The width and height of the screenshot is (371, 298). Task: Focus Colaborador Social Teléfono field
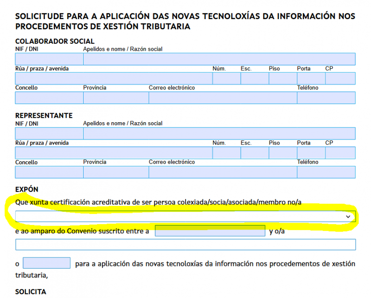tap(326, 98)
